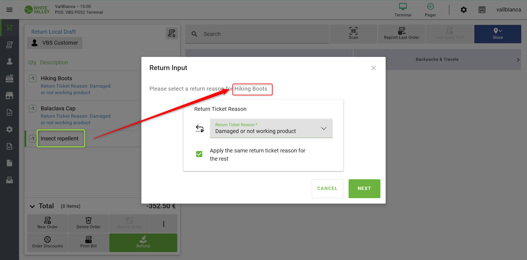The image size is (527, 260).
Task: Open the Store location selector
Action: tap(497, 34)
